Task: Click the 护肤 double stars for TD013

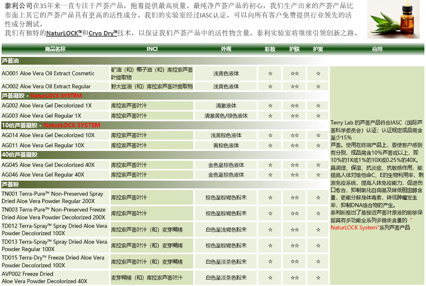Action: point(295,246)
